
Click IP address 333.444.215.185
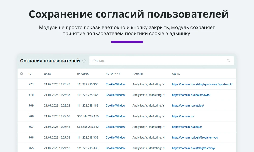point(88,116)
